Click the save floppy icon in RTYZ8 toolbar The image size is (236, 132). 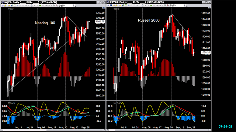pos(111,5)
